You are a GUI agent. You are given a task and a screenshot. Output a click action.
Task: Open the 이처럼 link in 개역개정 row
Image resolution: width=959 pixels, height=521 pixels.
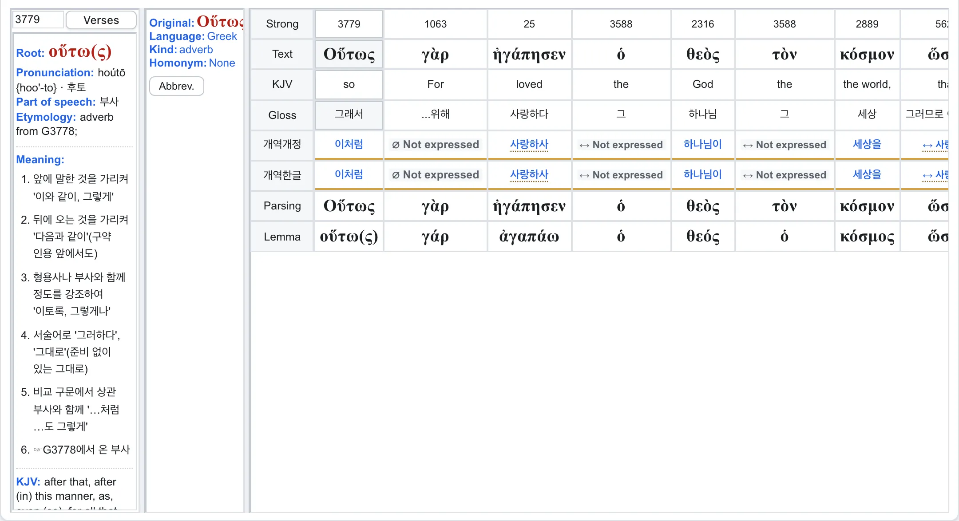[x=349, y=144]
